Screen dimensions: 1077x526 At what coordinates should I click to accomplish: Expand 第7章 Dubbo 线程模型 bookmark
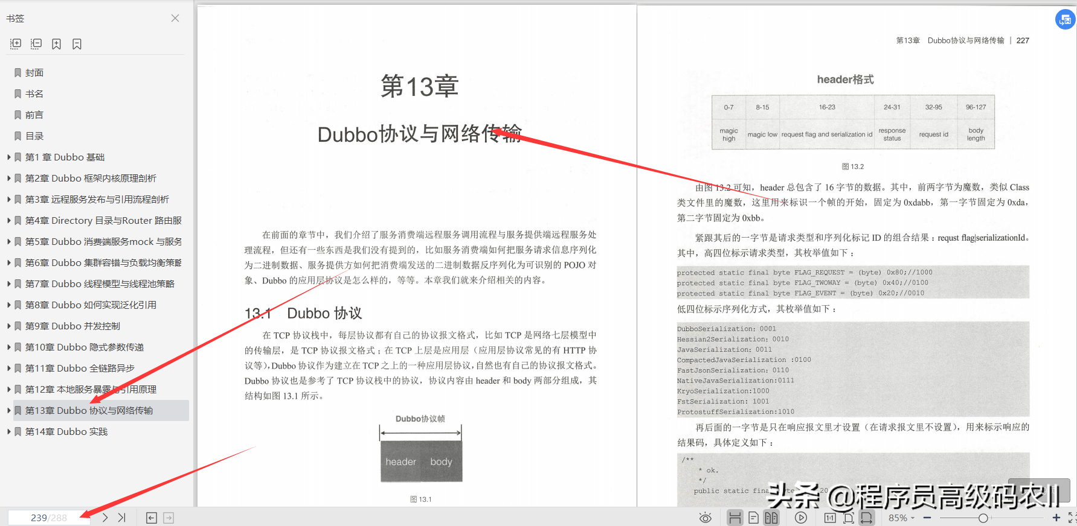pos(9,284)
